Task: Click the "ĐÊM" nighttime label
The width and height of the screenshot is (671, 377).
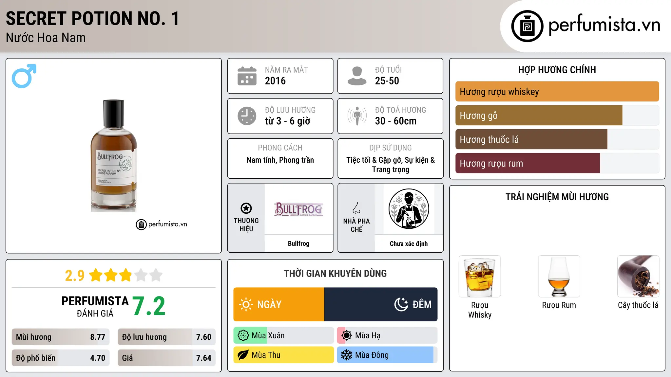Action: tap(422, 304)
